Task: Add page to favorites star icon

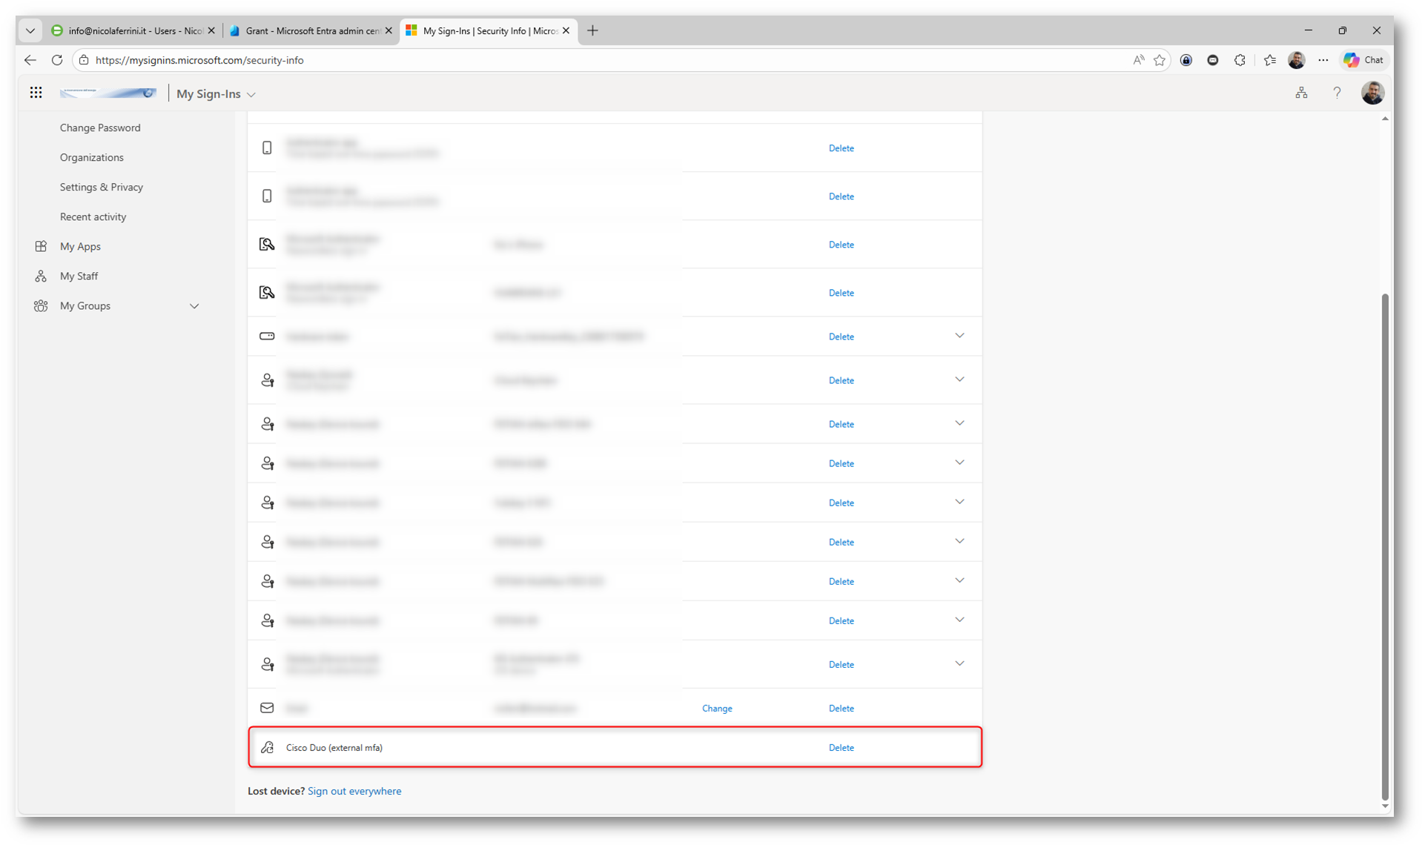Action: pyautogui.click(x=1160, y=60)
